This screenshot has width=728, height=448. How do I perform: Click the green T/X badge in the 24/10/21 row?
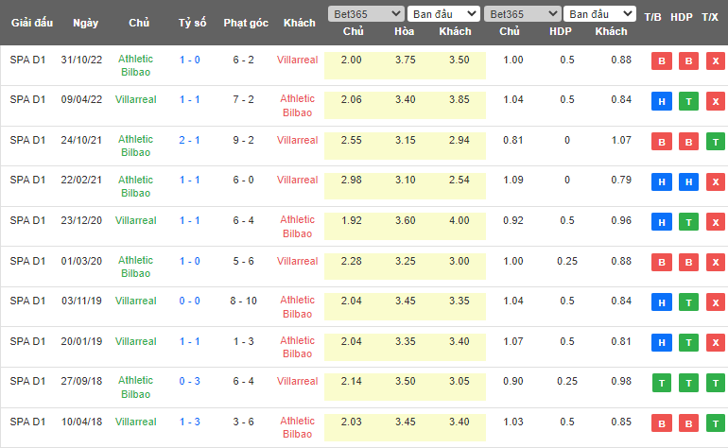point(716,142)
